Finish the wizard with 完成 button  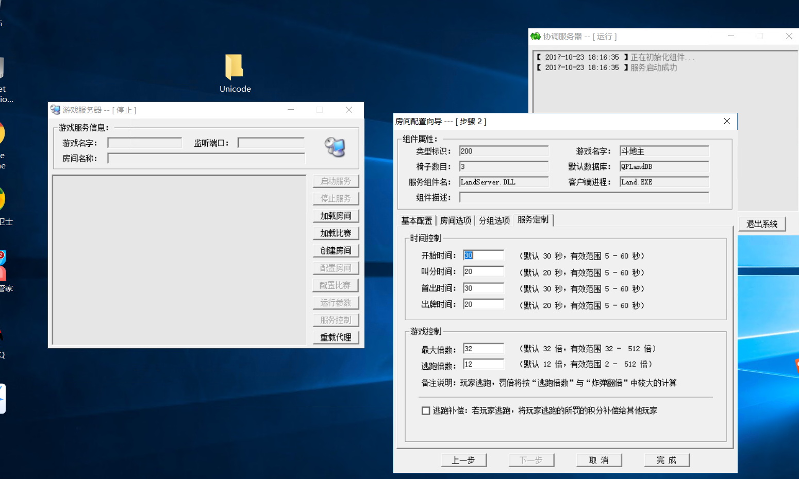pos(667,460)
